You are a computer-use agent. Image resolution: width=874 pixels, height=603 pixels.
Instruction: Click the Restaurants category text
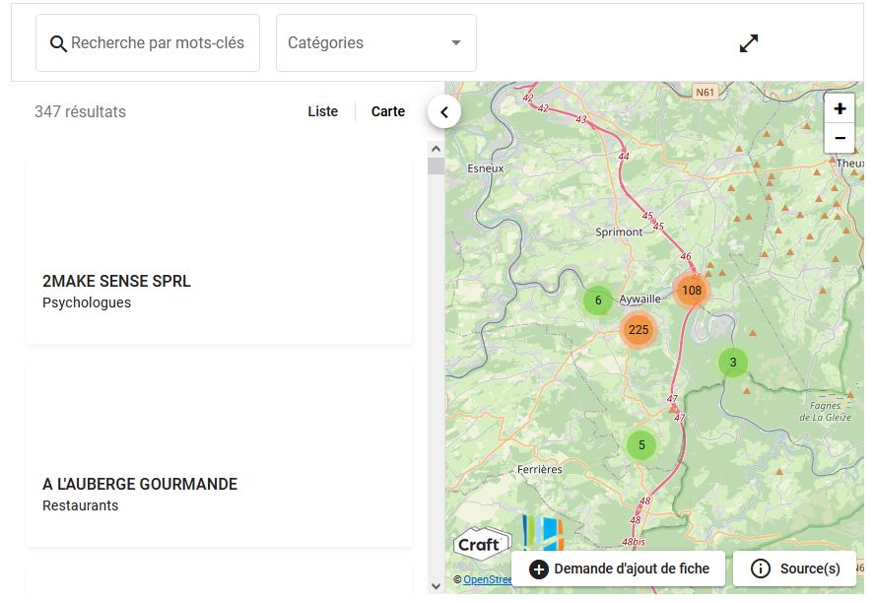coord(80,505)
